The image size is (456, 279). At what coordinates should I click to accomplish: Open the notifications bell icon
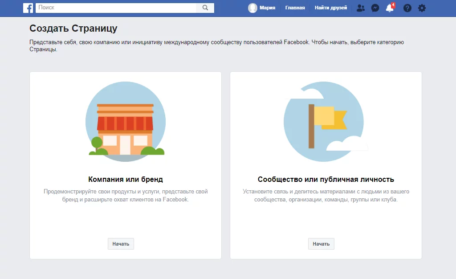390,8
